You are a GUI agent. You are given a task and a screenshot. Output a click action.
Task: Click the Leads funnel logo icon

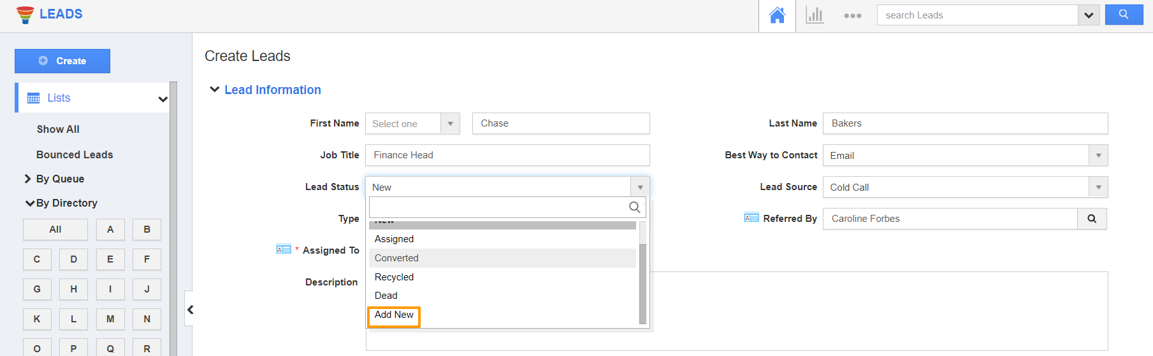tap(25, 15)
